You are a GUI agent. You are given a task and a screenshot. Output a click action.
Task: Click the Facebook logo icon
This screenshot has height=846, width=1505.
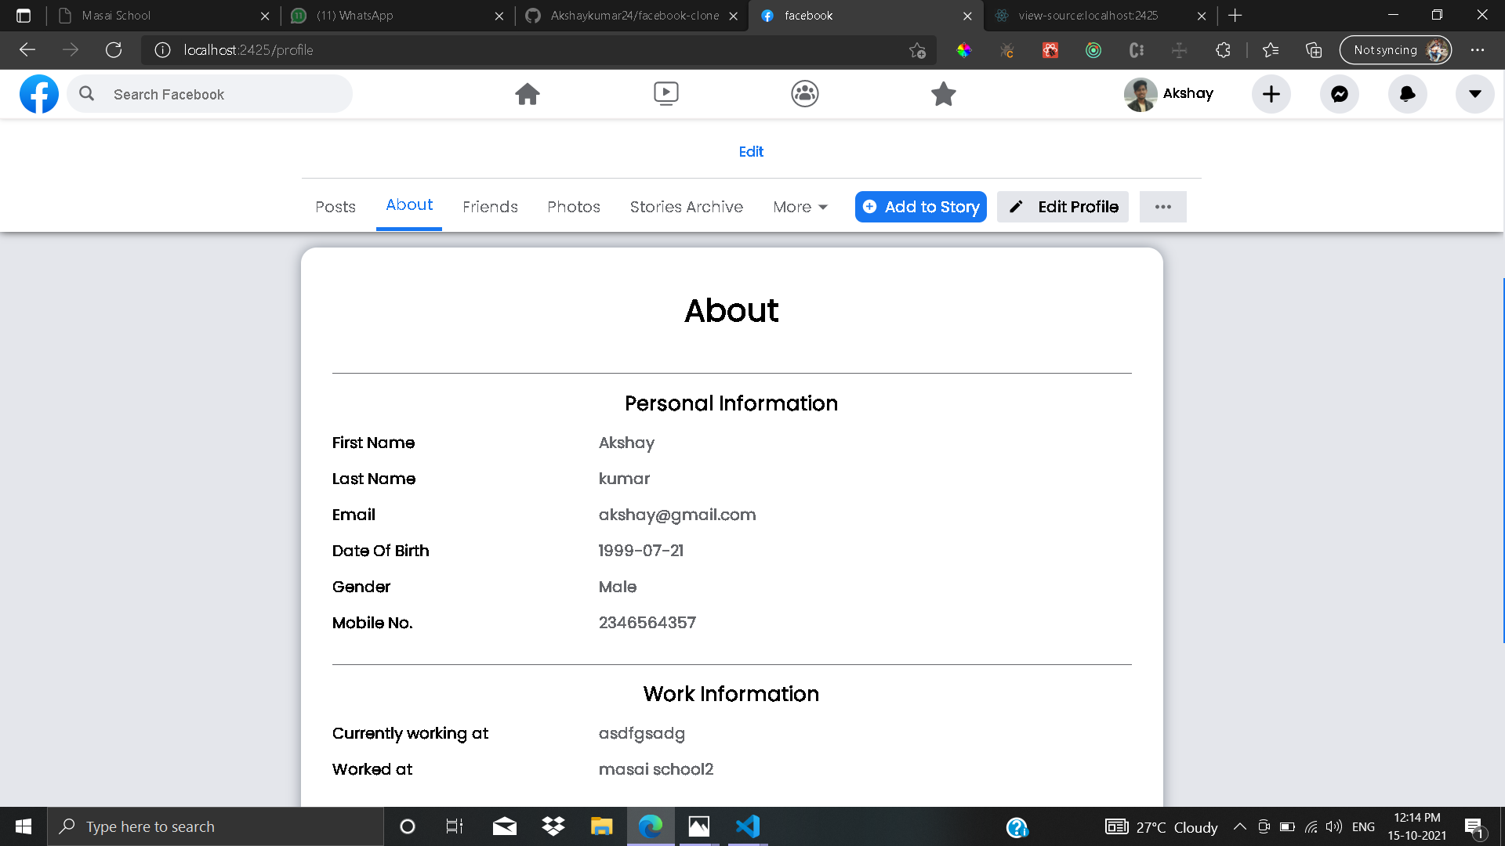click(x=39, y=94)
